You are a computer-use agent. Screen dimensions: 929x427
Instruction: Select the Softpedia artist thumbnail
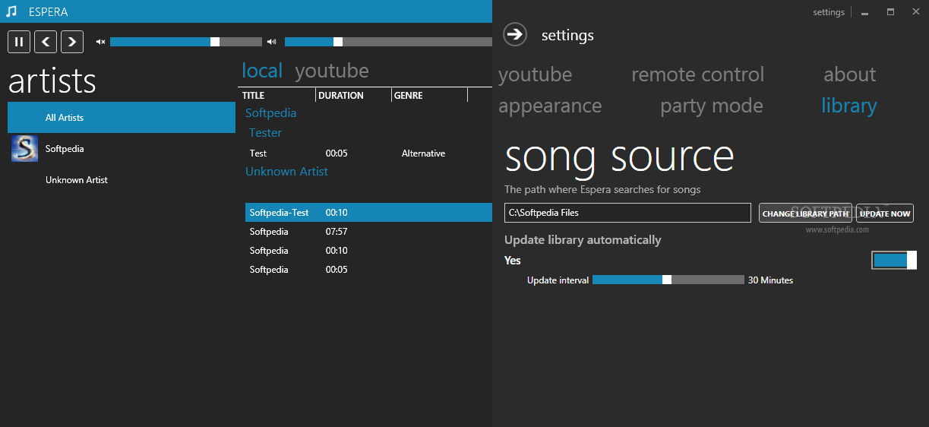click(24, 149)
